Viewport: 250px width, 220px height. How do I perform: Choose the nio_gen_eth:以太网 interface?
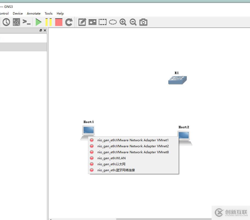pos(133,164)
